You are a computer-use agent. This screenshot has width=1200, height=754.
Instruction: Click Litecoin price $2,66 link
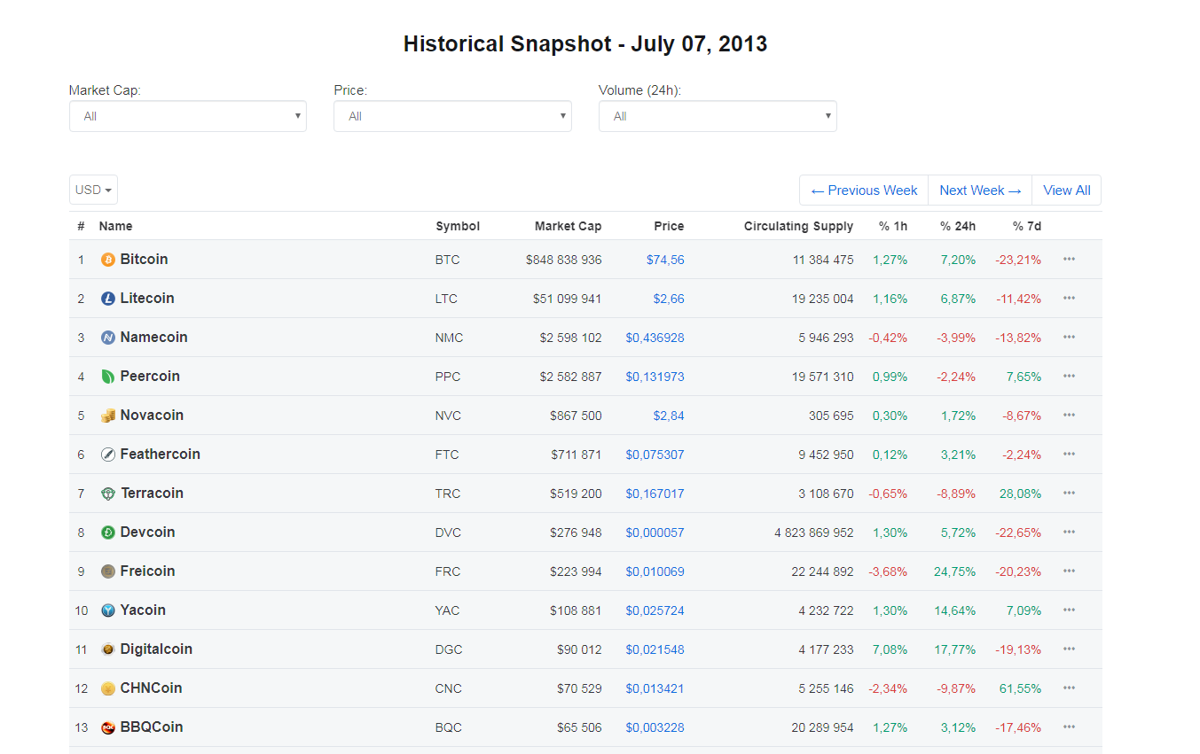[x=669, y=299]
